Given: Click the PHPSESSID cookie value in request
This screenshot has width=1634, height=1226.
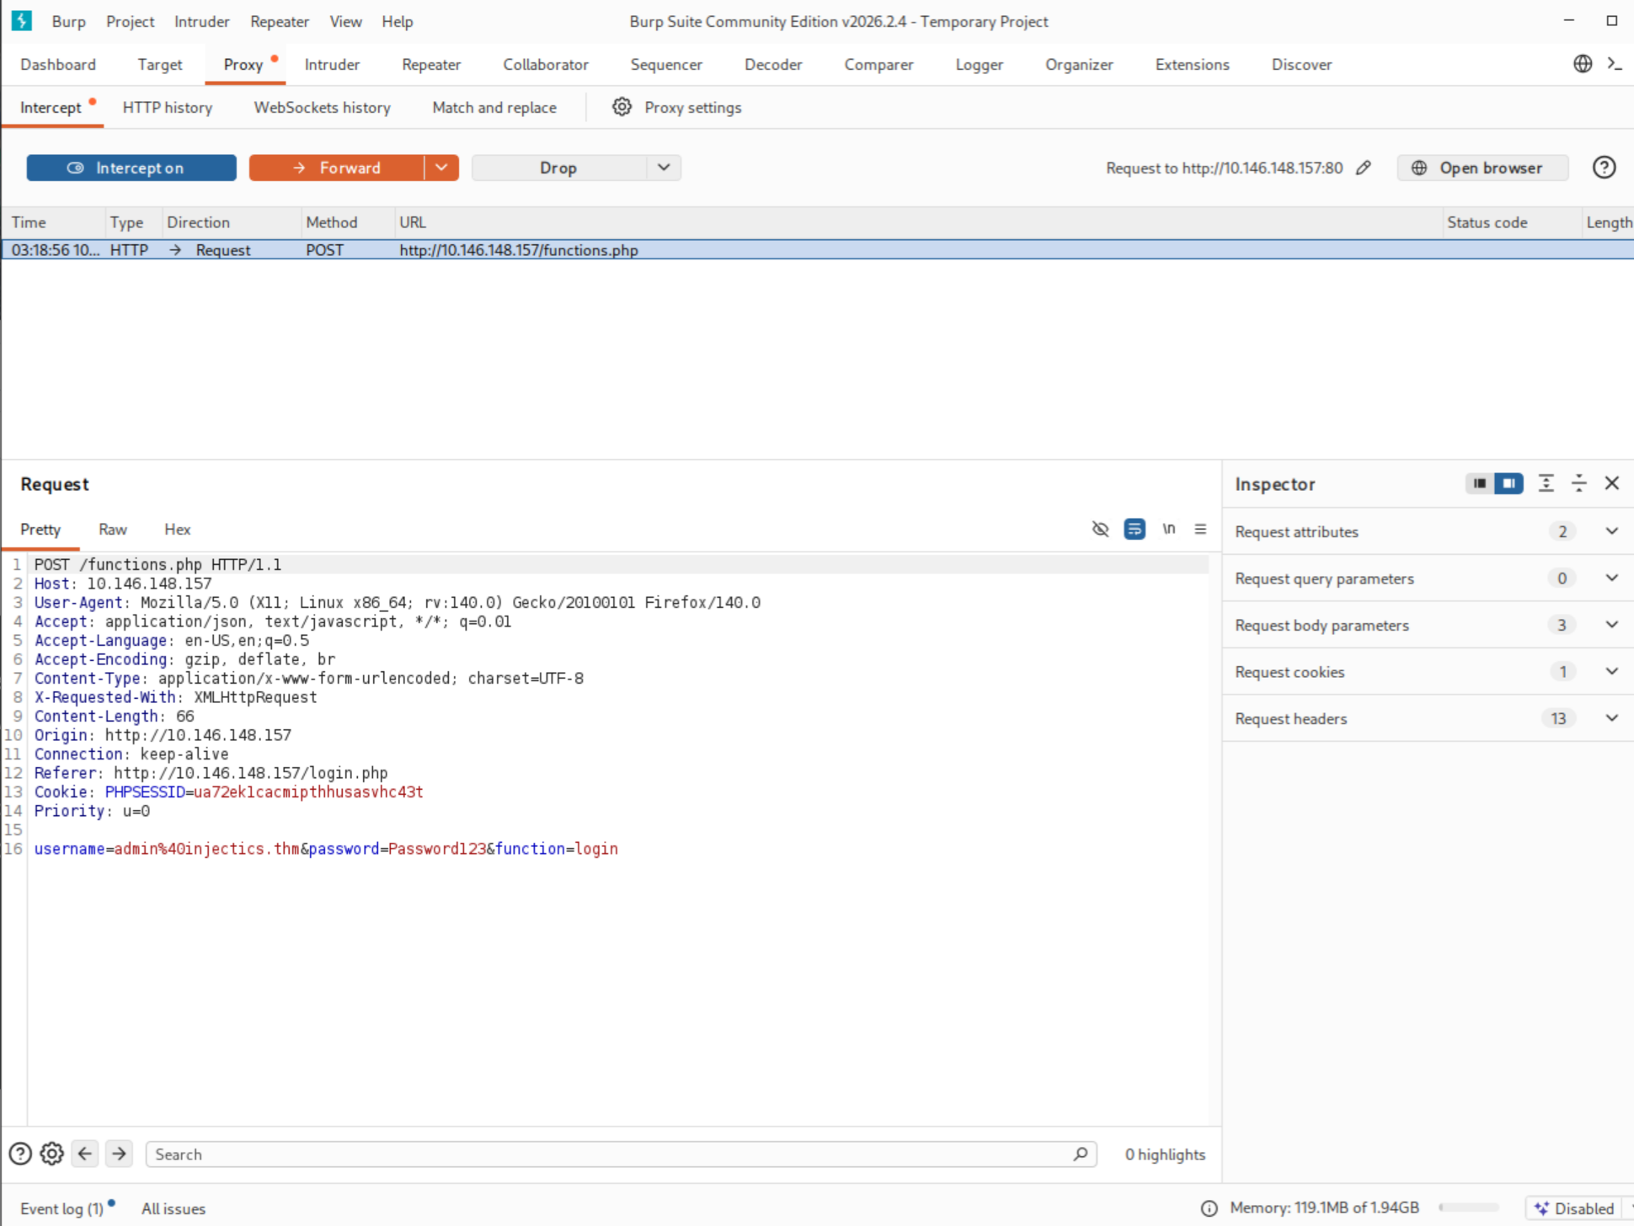Looking at the screenshot, I should tap(308, 792).
